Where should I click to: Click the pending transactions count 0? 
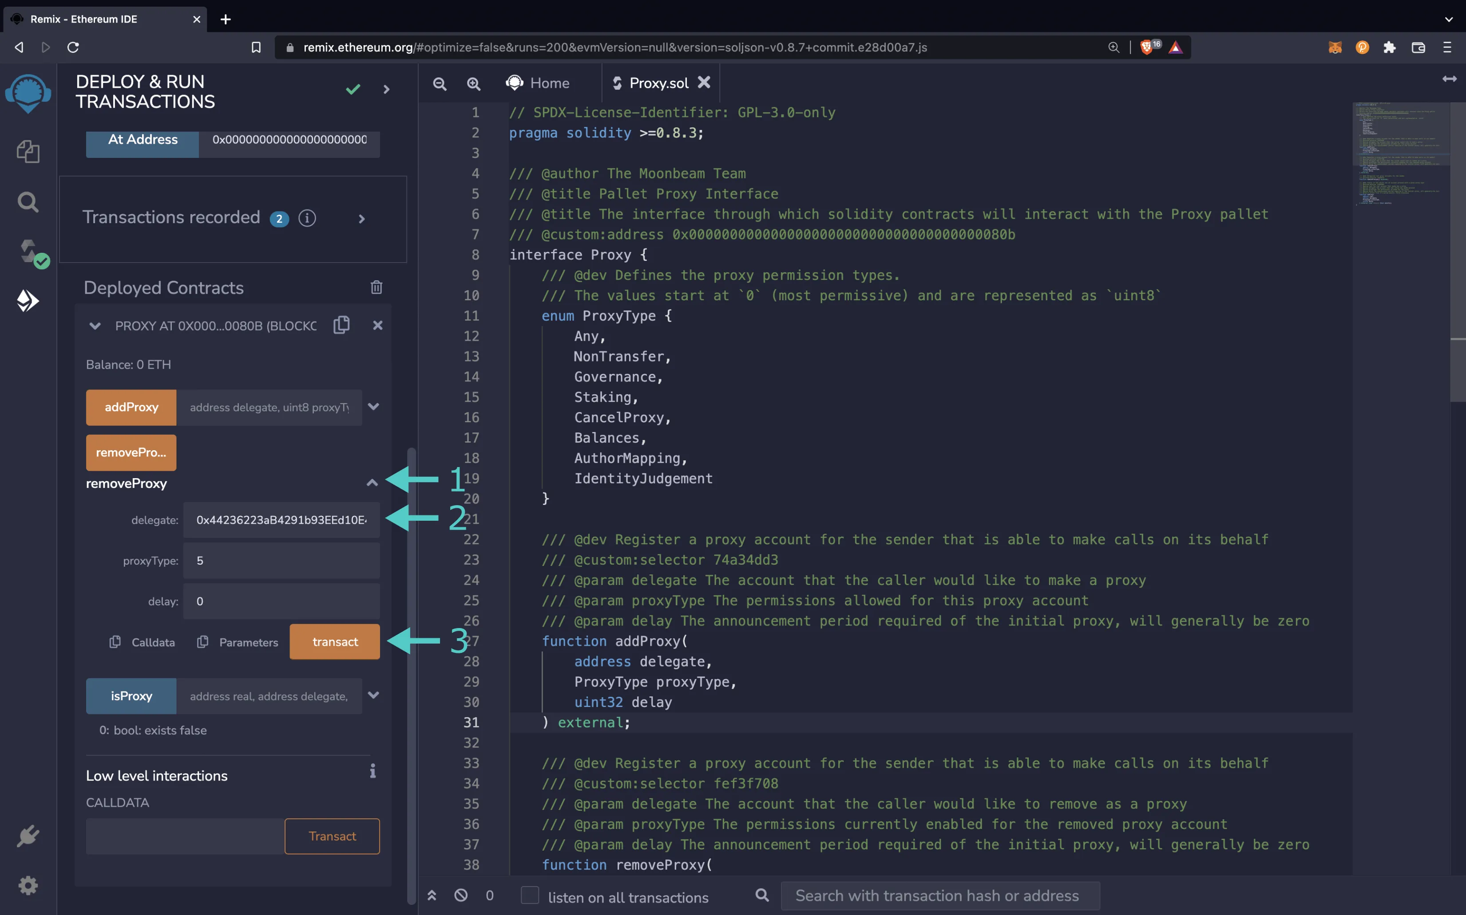489,895
